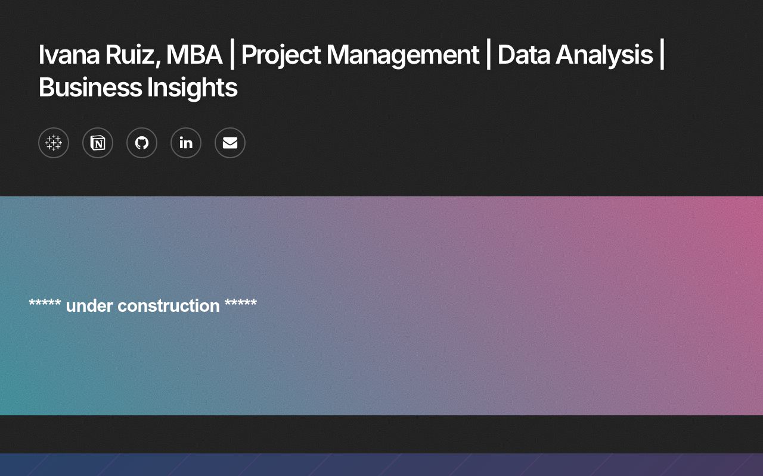Click the asterisks after "under construction"
This screenshot has height=476, width=763.
click(x=241, y=305)
